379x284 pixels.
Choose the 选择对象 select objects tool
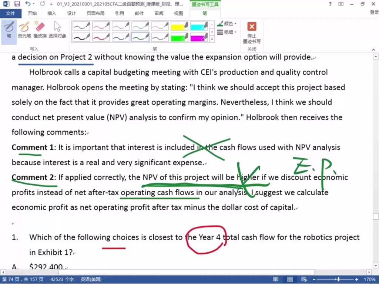pyautogui.click(x=57, y=30)
